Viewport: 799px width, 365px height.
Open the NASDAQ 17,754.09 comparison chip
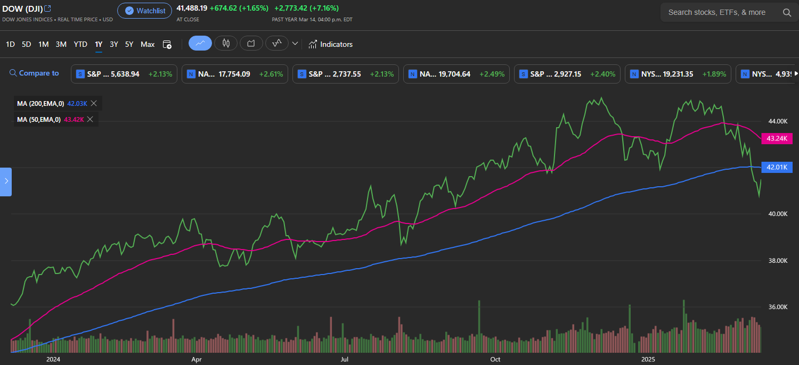point(234,73)
